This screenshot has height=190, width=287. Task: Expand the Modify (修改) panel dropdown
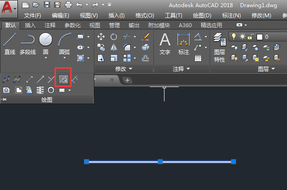[123, 69]
